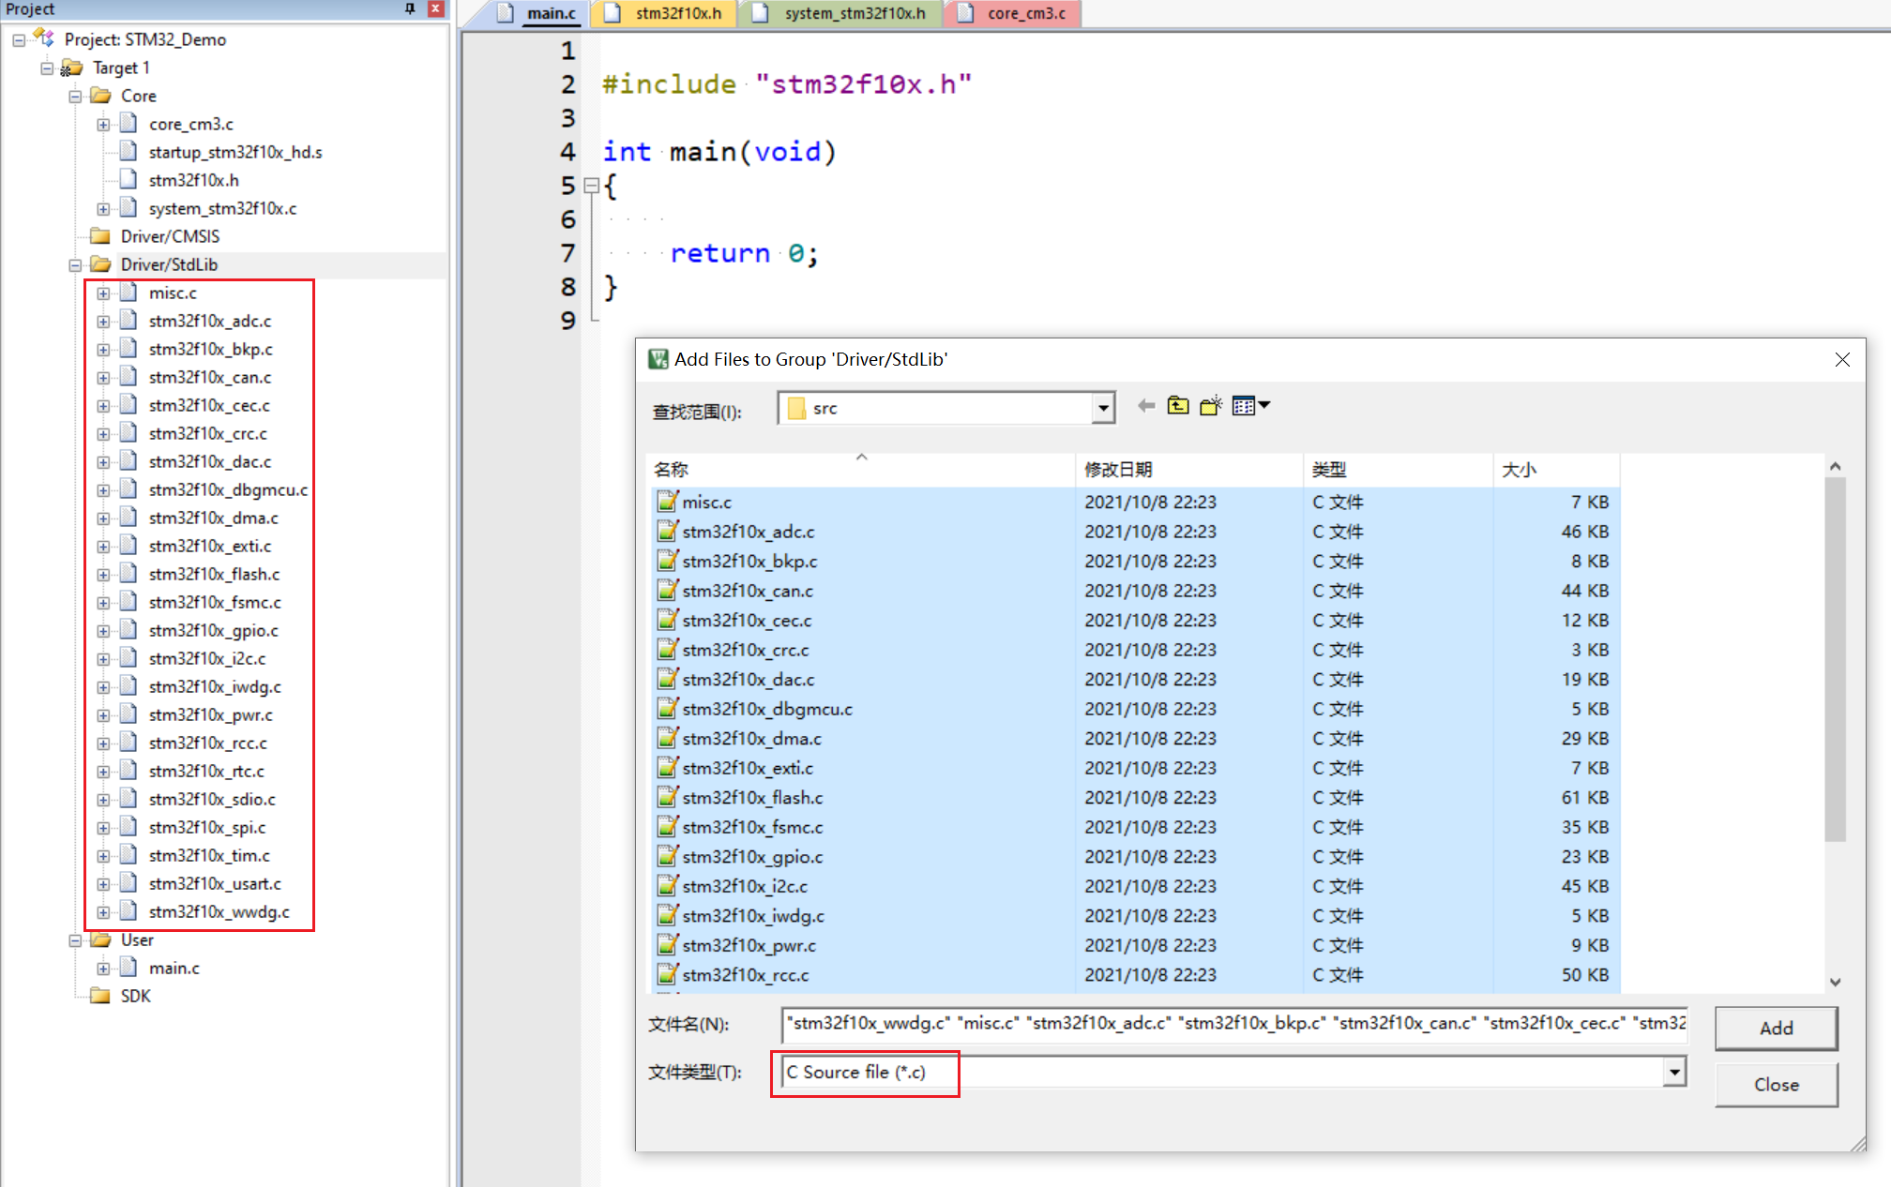Click the up-one-level folder icon

coord(1178,406)
